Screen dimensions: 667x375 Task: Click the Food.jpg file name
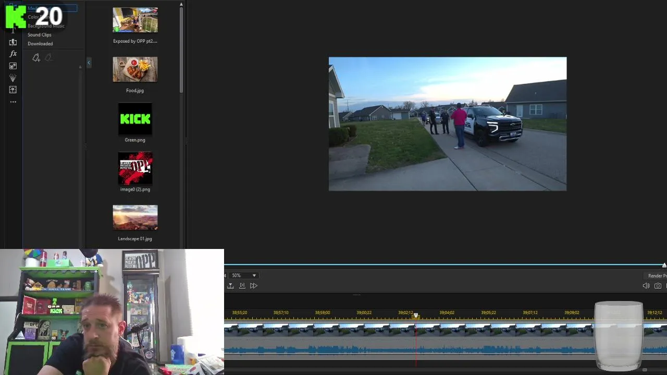tap(135, 91)
